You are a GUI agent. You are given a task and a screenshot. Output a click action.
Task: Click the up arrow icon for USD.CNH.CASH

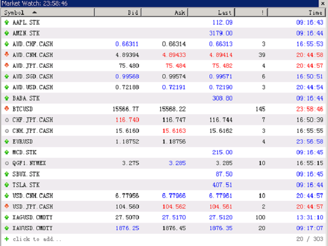pos(7,196)
